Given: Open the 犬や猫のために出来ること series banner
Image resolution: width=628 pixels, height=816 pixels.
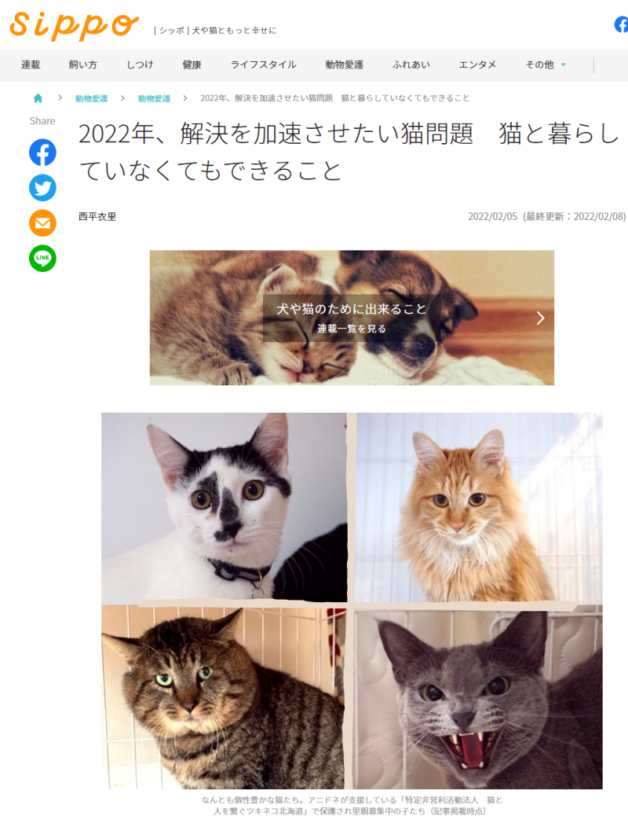Looking at the screenshot, I should pos(352,318).
